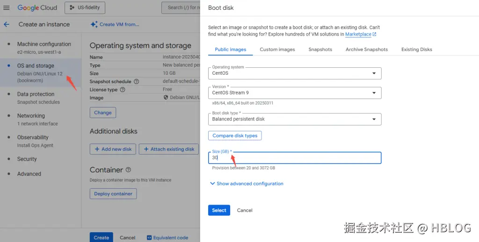Switch to the Archive Snapshots tab
This screenshot has height=242, width=479.
point(367,50)
